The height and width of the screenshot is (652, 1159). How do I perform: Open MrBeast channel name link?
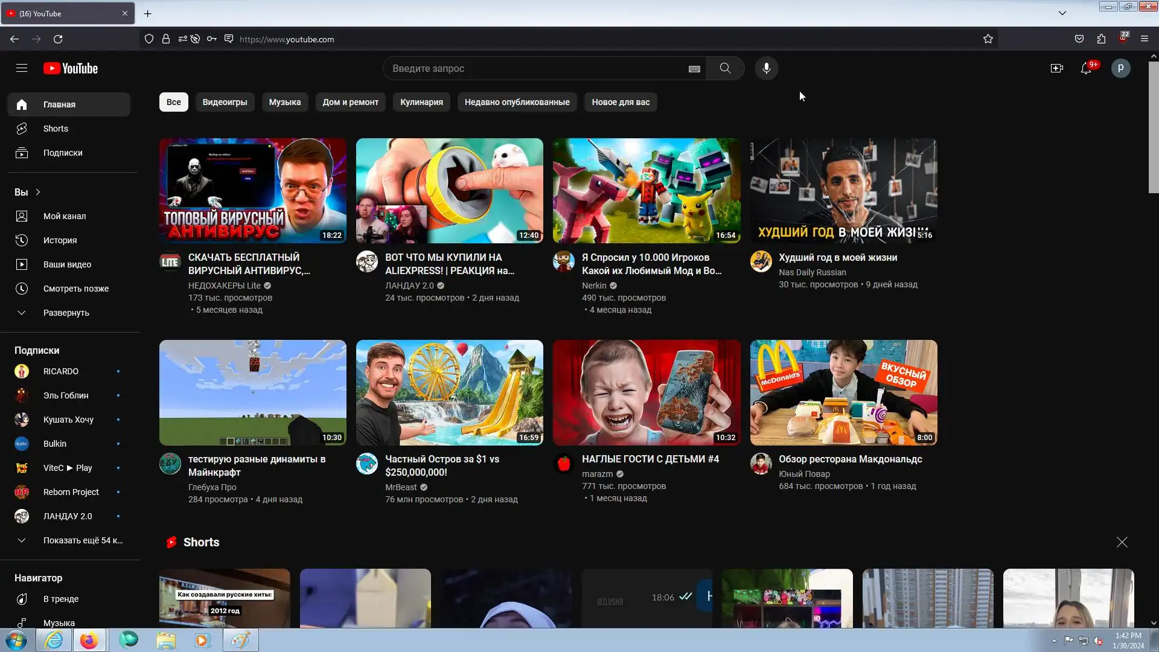pyautogui.click(x=401, y=487)
